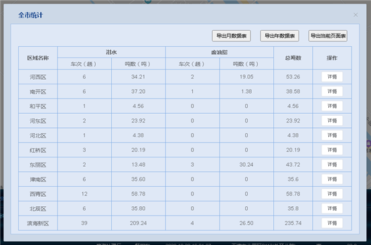Image resolution: width=371 pixels, height=245 pixels.
Task: Click the 19.05 waste oil tonnage
Action: click(x=246, y=77)
